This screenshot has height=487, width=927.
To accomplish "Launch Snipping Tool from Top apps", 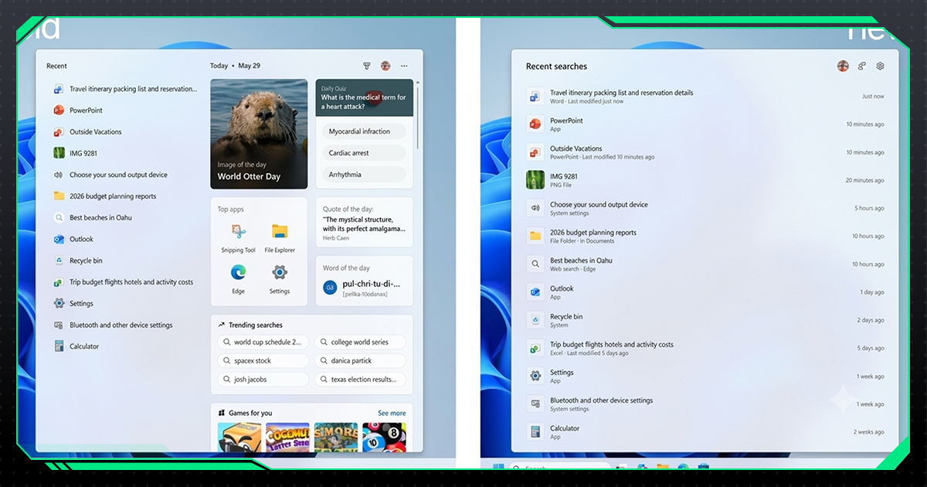I will (x=238, y=238).
